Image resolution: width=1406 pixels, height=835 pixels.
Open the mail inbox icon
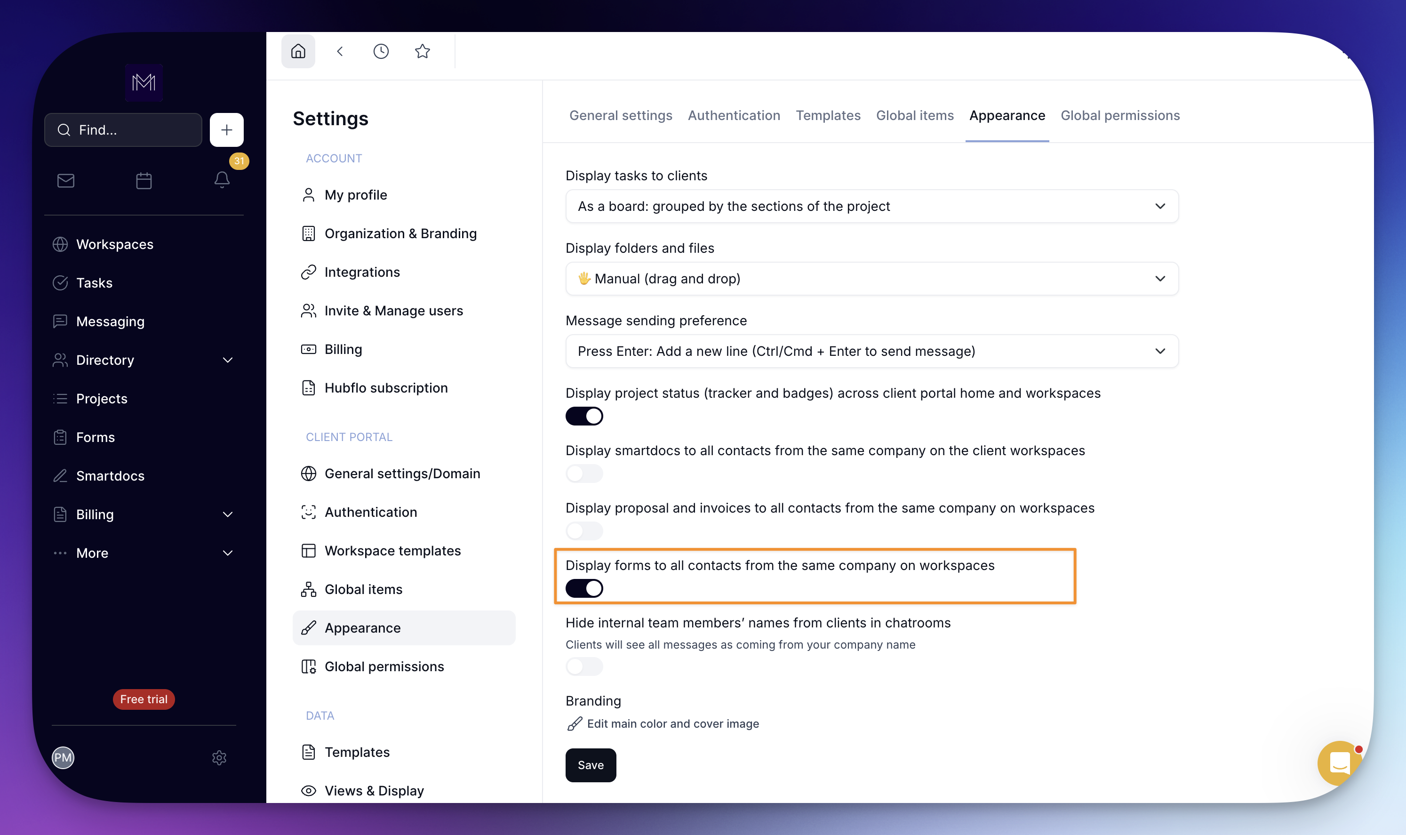pos(66,181)
